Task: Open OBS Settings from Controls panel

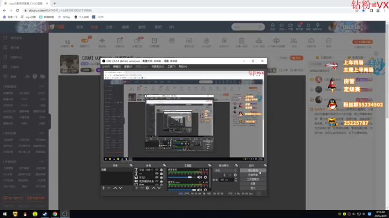Action: pyautogui.click(x=253, y=184)
